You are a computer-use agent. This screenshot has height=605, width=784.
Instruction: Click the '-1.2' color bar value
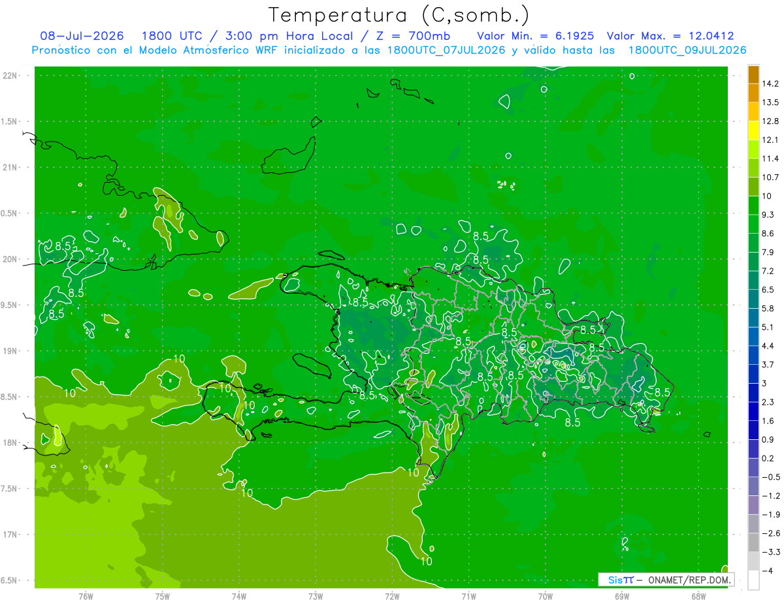pos(771,495)
